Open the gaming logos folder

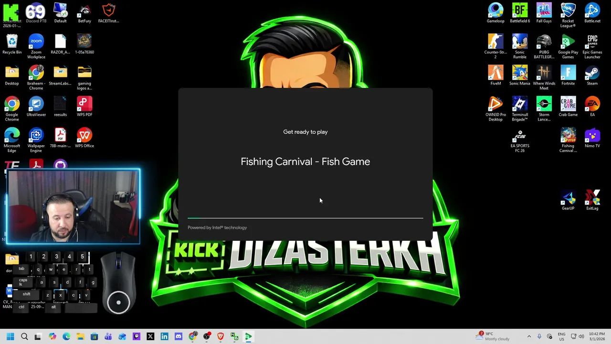84,78
